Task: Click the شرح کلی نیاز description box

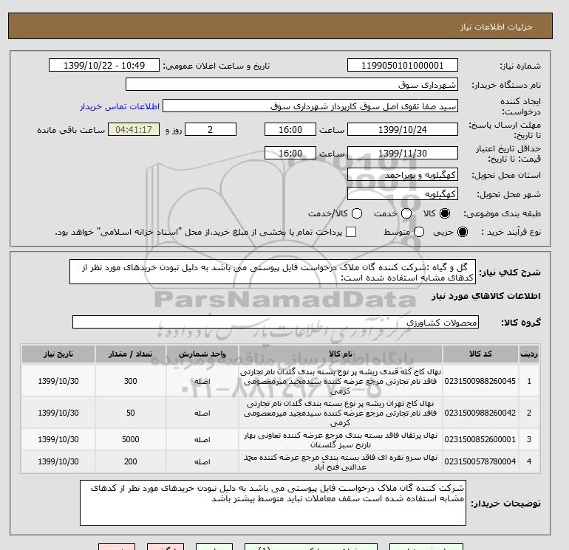Action: [x=273, y=272]
